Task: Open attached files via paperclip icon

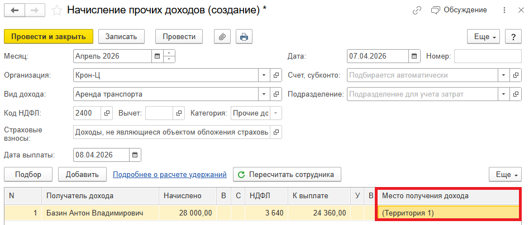Action: pos(222,37)
